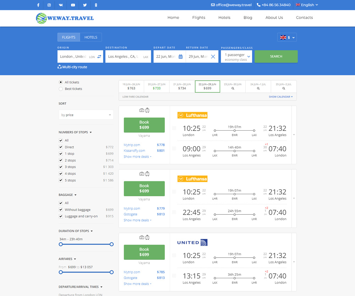
Task: Open the currency selector with UK flag
Action: (287, 37)
